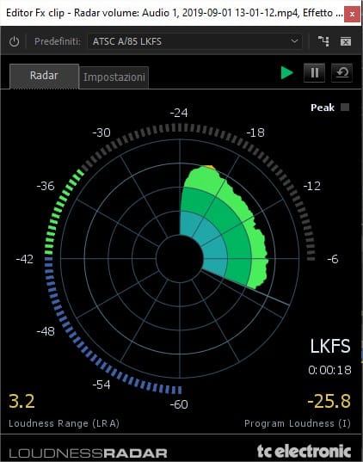
Task: Click the LOUDNESSRADAR logo text
Action: [x=88, y=453]
